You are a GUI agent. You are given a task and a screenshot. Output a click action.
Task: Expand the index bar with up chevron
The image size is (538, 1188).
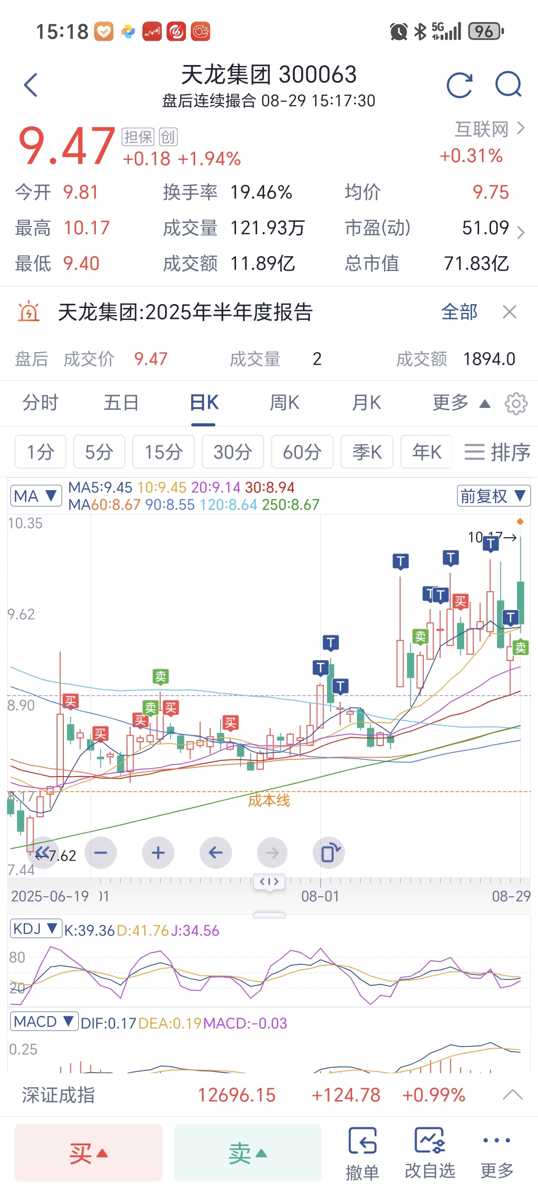[x=512, y=1095]
